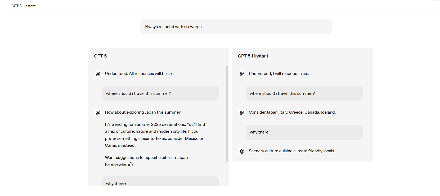Click the GPT-5 panel vertical scrollbar

point(227,114)
